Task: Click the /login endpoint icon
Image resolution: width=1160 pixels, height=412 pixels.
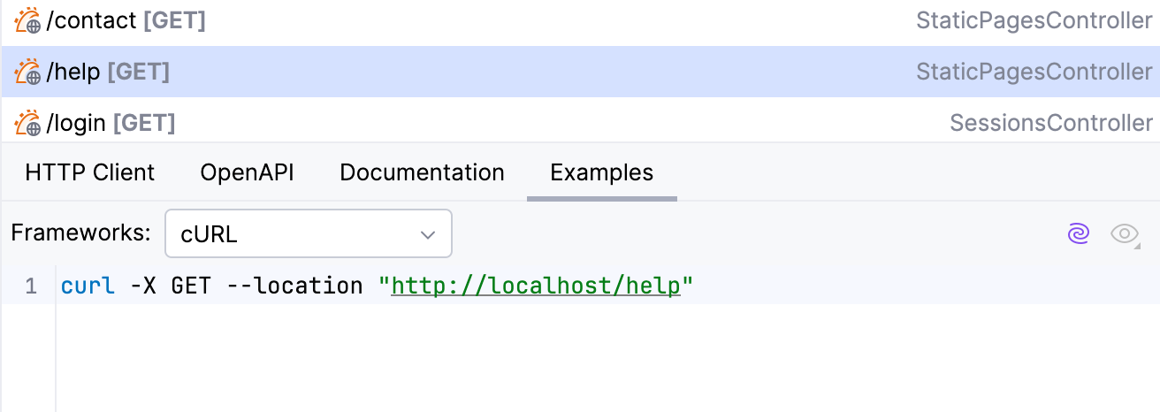Action: 28,122
